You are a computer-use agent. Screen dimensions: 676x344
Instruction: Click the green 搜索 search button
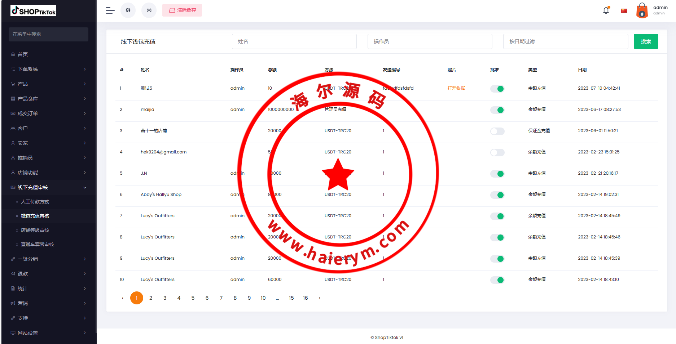646,41
